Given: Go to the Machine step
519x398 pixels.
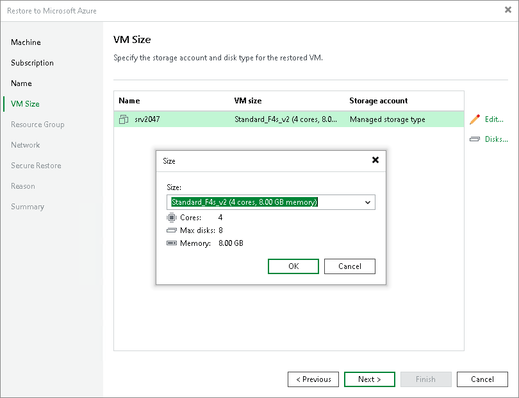Looking at the screenshot, I should pyautogui.click(x=26, y=42).
